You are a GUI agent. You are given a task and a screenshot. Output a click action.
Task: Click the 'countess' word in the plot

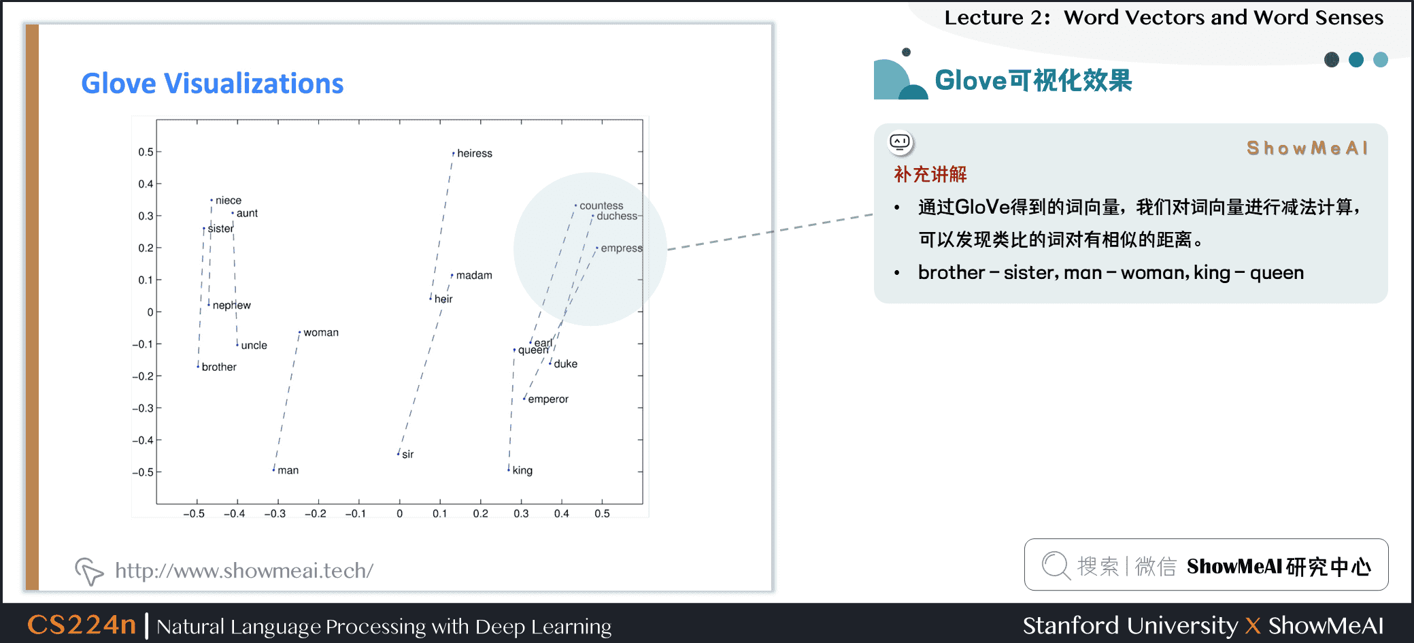coord(601,205)
